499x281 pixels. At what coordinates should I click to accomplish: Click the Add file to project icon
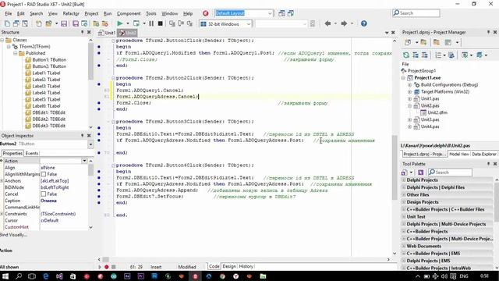(x=96, y=23)
